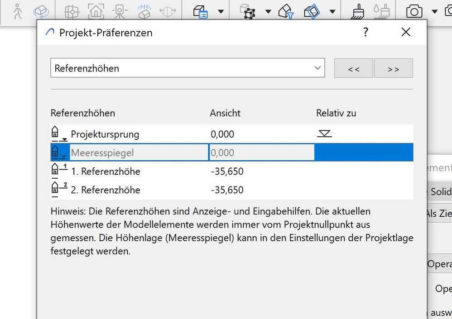Viewport: 452px width, 319px height.
Task: Select the Meeresspiegel row
Action: [136, 152]
